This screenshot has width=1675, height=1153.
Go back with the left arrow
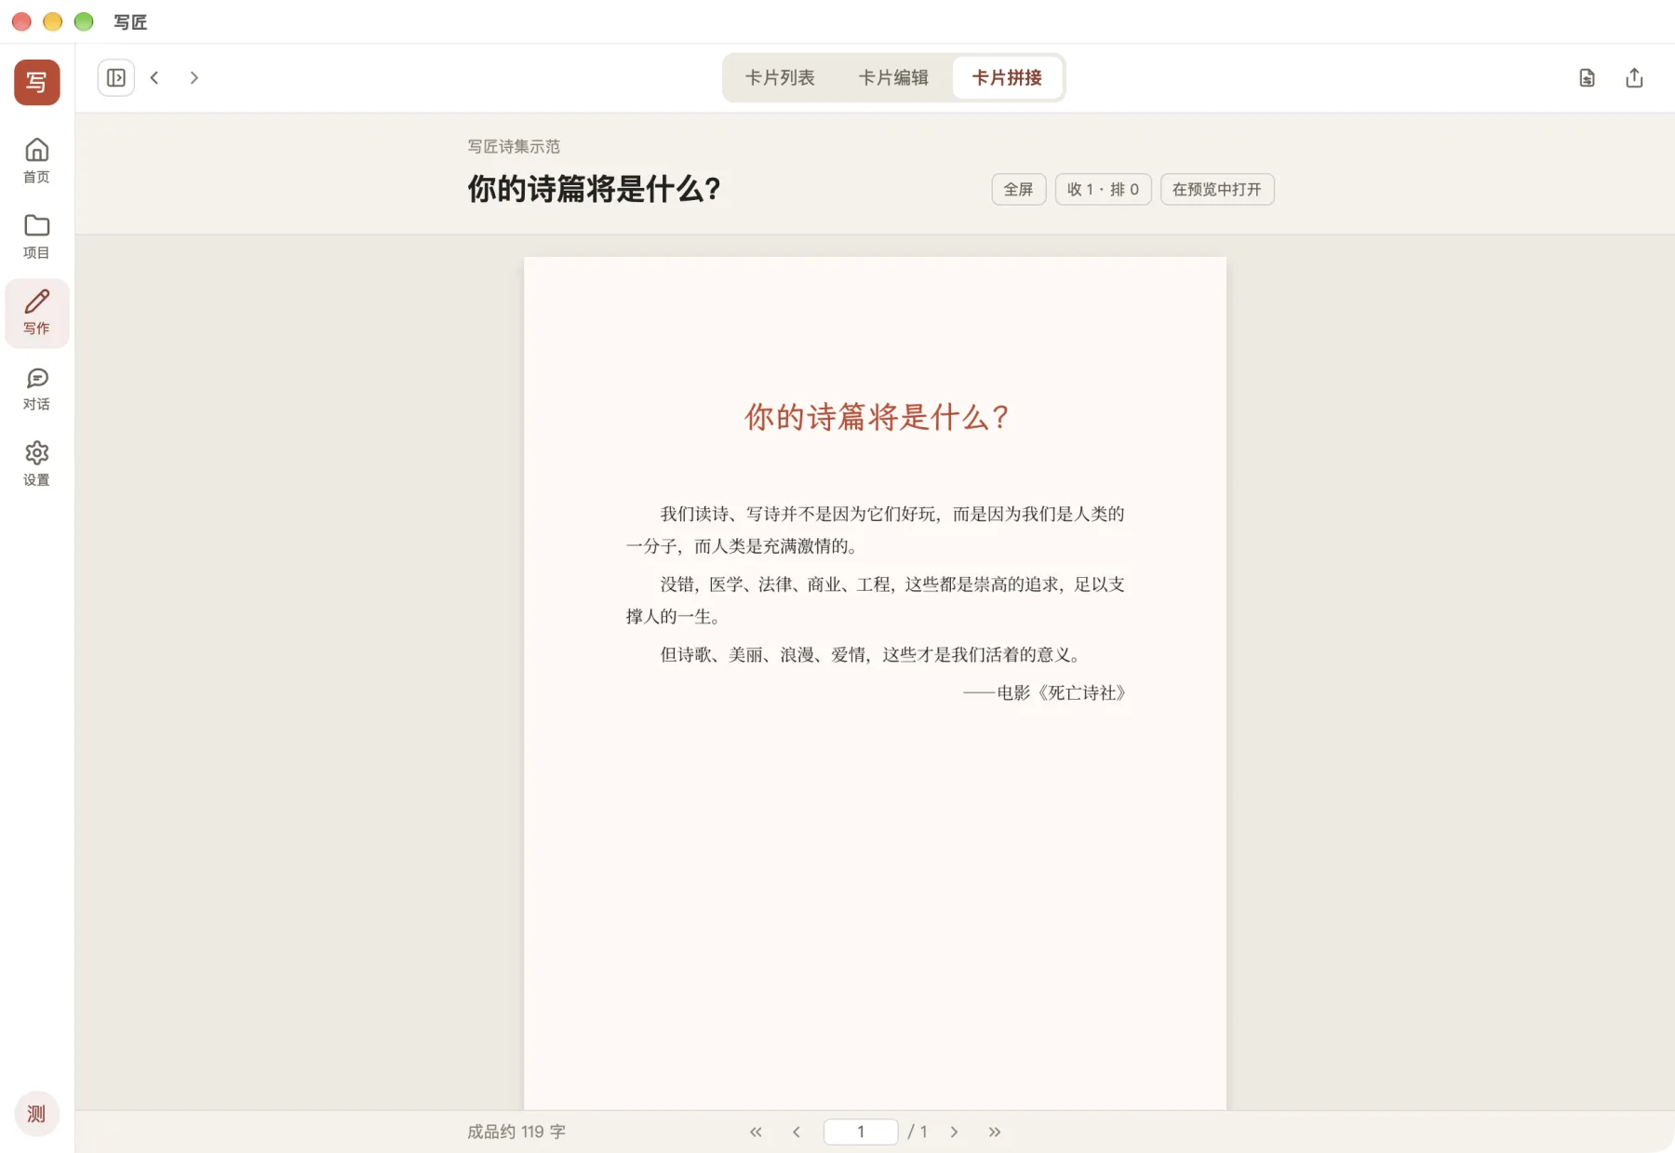[154, 78]
